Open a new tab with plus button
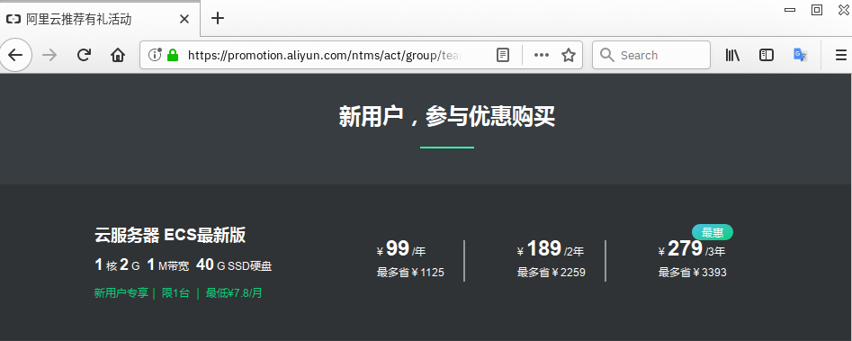This screenshot has width=852, height=341. click(218, 18)
